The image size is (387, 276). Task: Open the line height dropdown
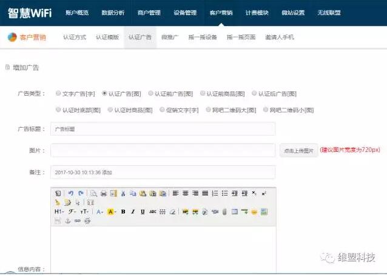[163, 212]
